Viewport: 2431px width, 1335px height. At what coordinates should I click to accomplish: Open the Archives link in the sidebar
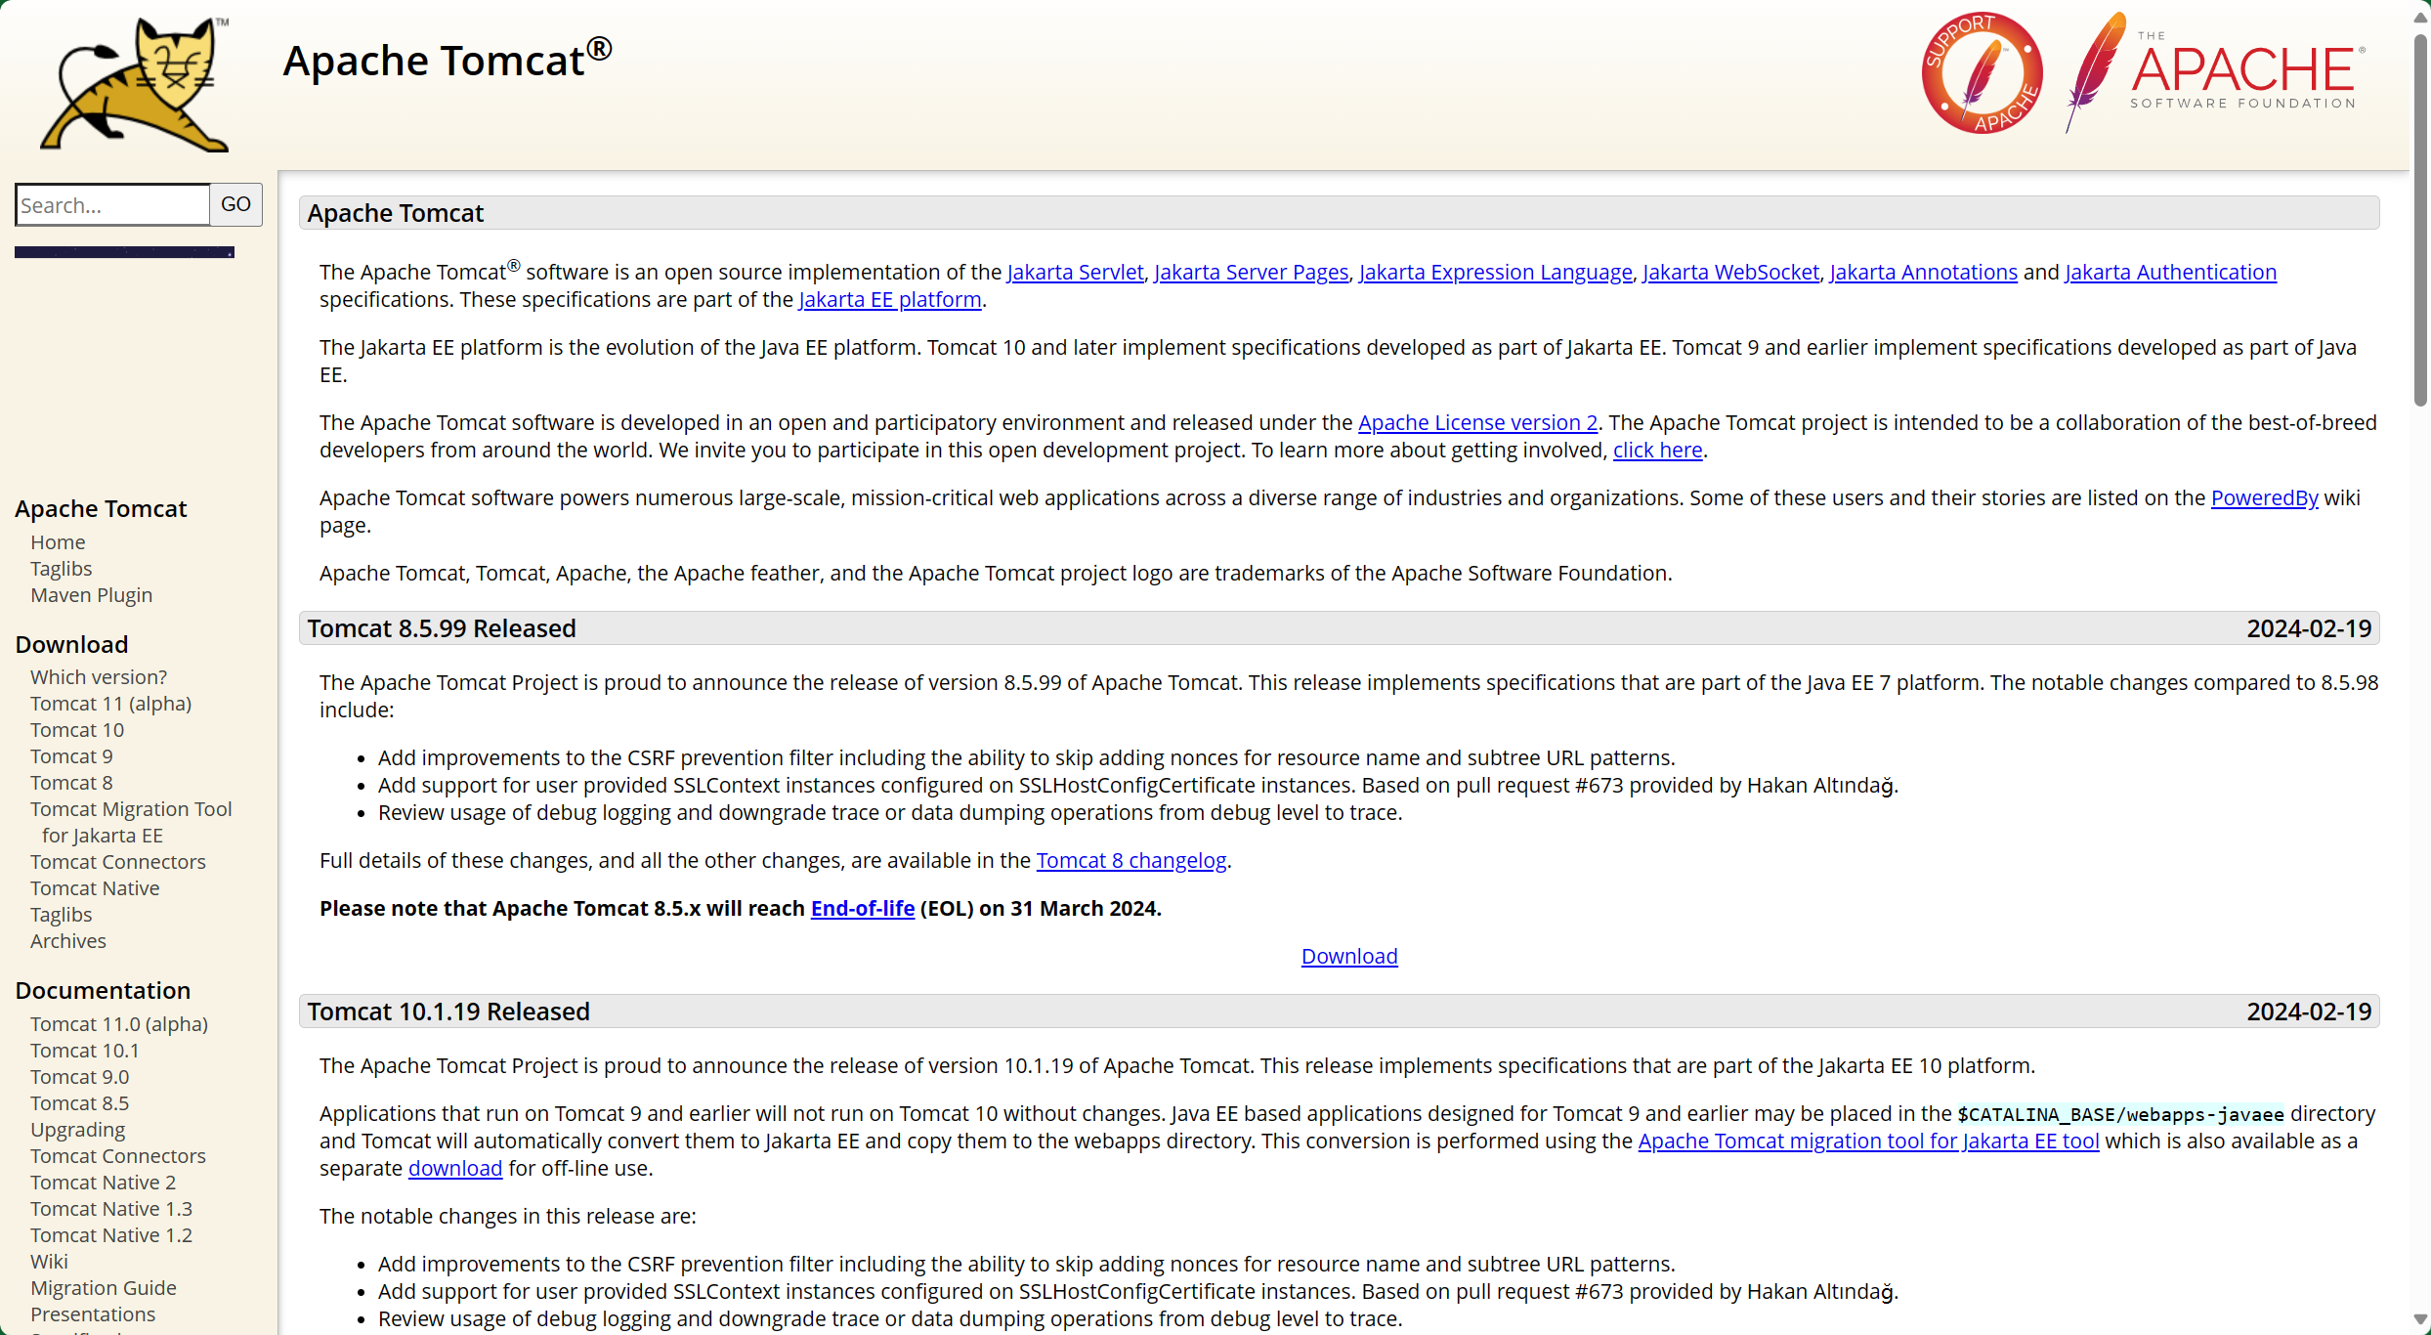68,941
